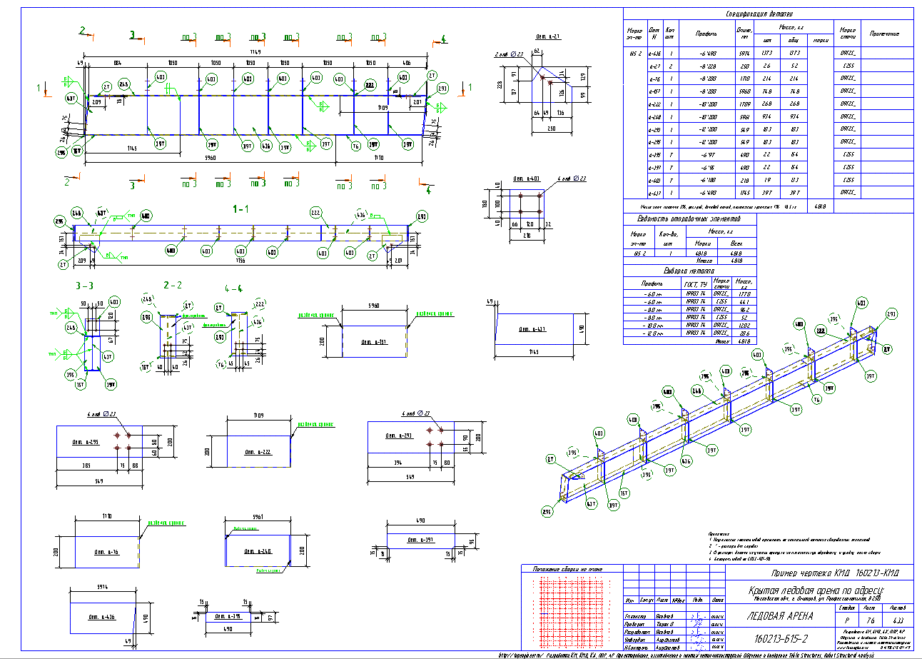Select Ведомость отправочных элементов table heading
This screenshot has height=659, width=922.
[690, 219]
